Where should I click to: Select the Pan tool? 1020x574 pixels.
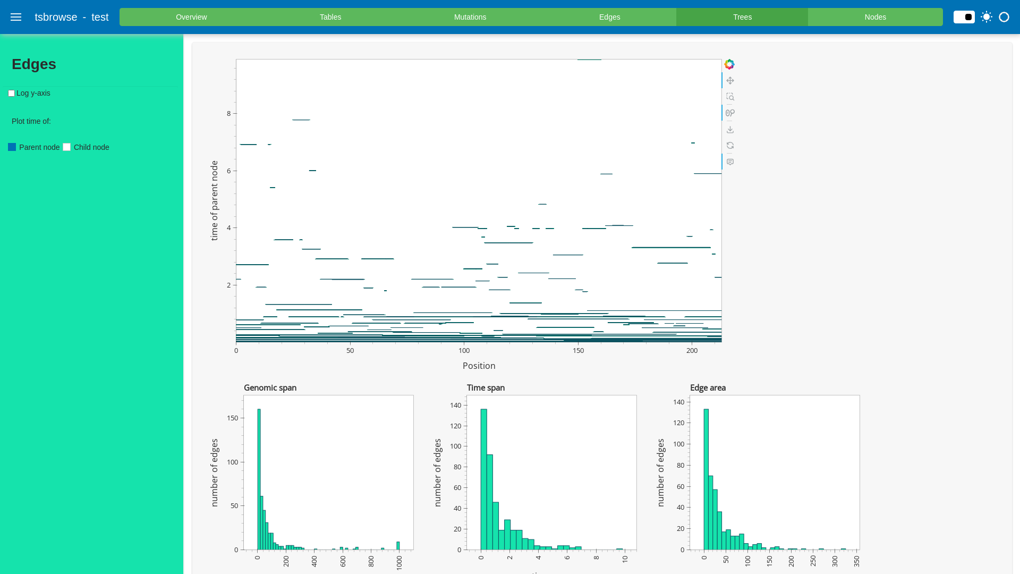coord(730,81)
